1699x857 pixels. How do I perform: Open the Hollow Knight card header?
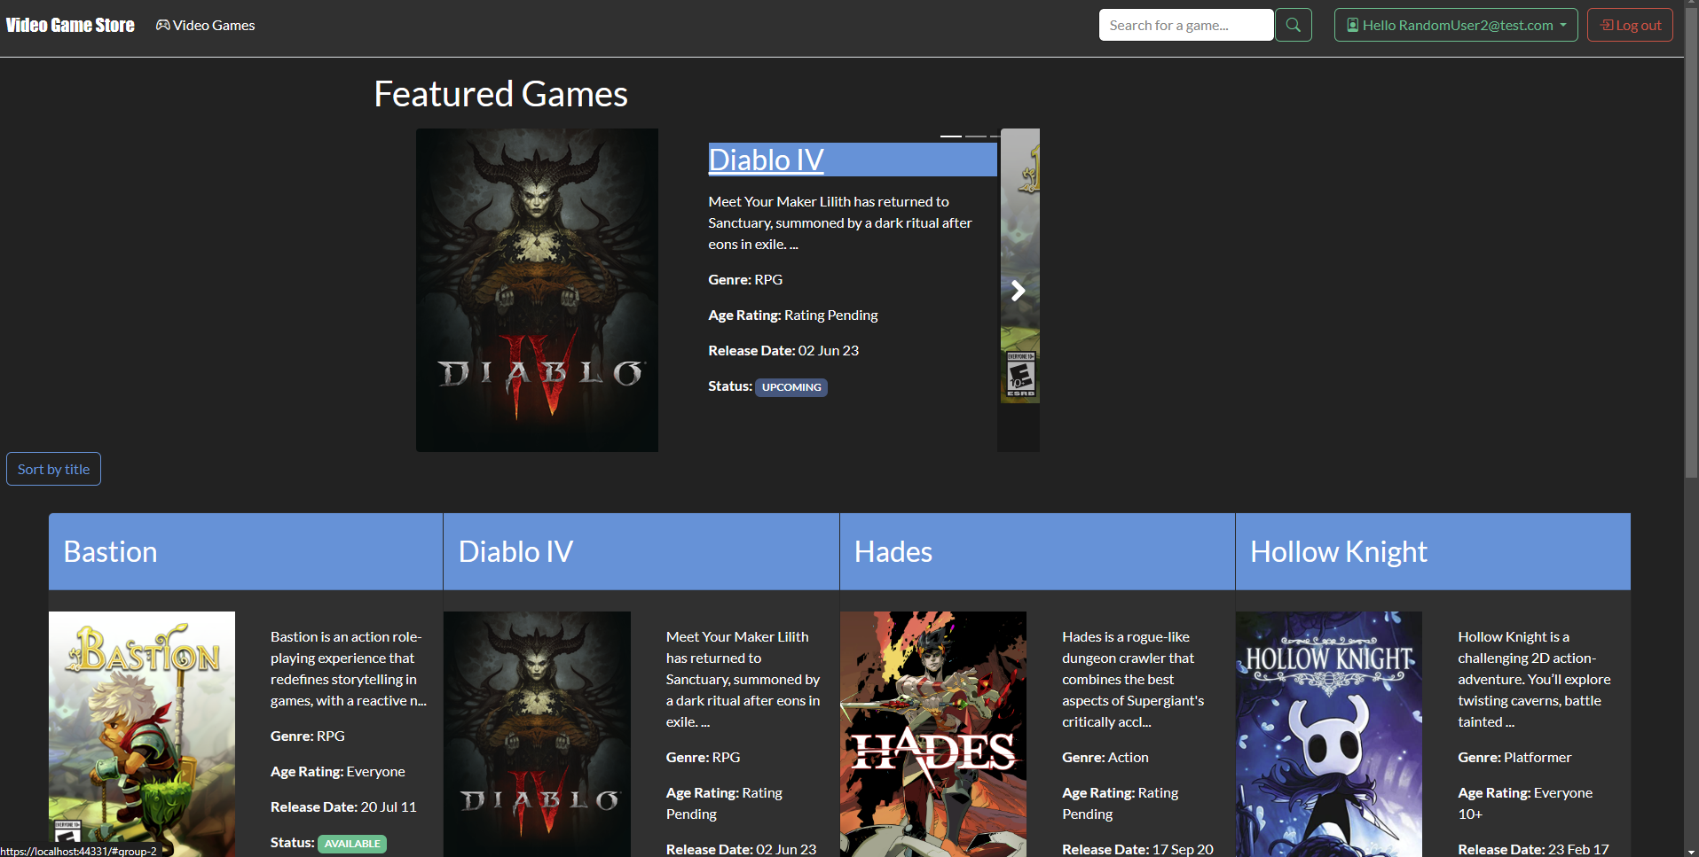click(x=1433, y=551)
